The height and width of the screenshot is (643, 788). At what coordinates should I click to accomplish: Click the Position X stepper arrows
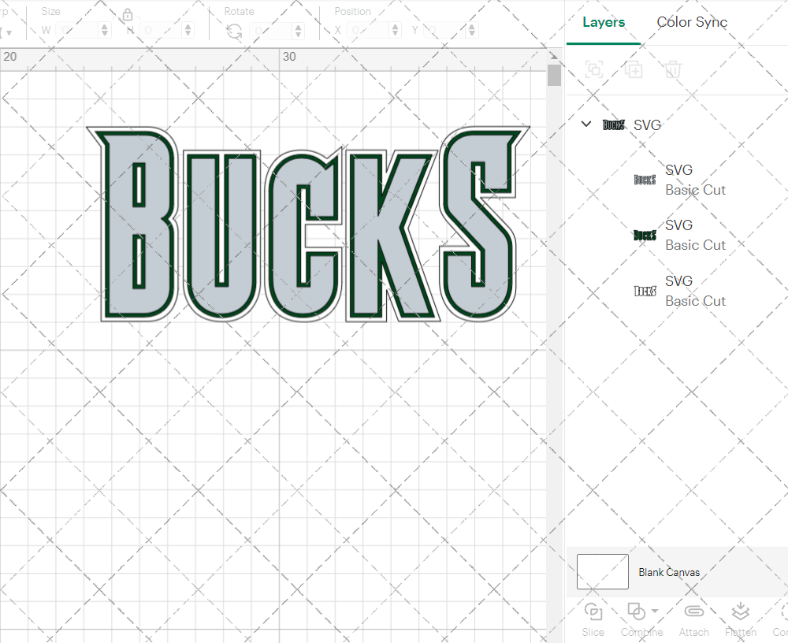[x=395, y=30]
